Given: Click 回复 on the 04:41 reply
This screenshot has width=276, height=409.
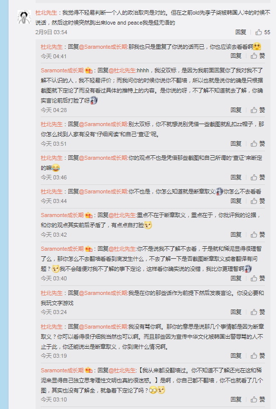Looking at the screenshot, I should click(x=236, y=56).
